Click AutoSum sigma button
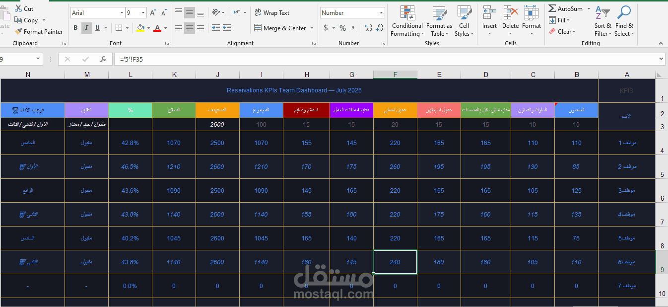The width and height of the screenshot is (668, 307). coord(565,8)
